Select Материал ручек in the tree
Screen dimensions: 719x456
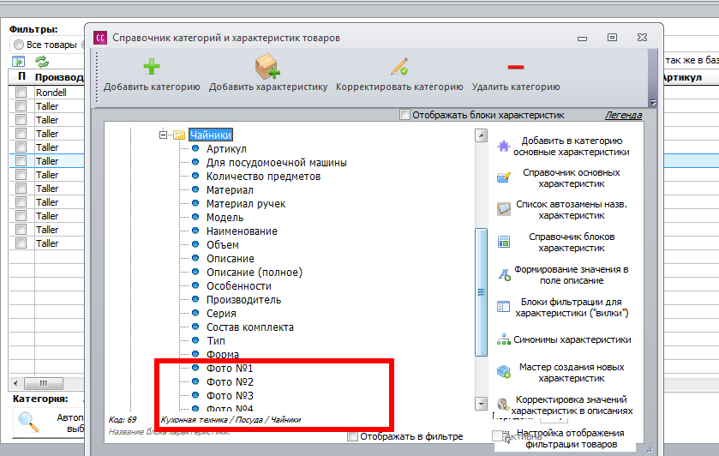246,204
